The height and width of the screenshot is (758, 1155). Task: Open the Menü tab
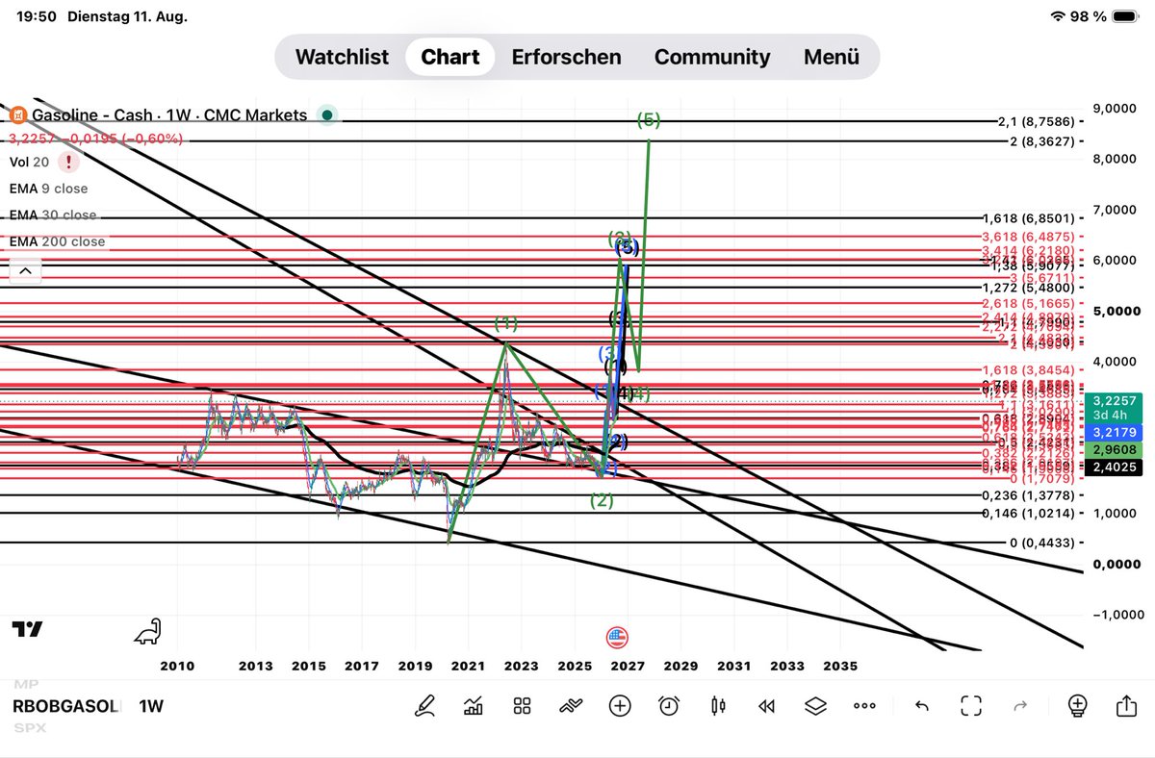[832, 57]
